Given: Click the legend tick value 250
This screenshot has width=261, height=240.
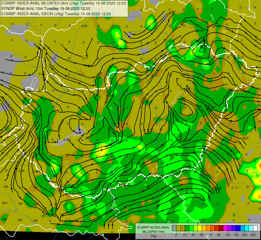Looking at the screenshot, I should pos(244,235).
